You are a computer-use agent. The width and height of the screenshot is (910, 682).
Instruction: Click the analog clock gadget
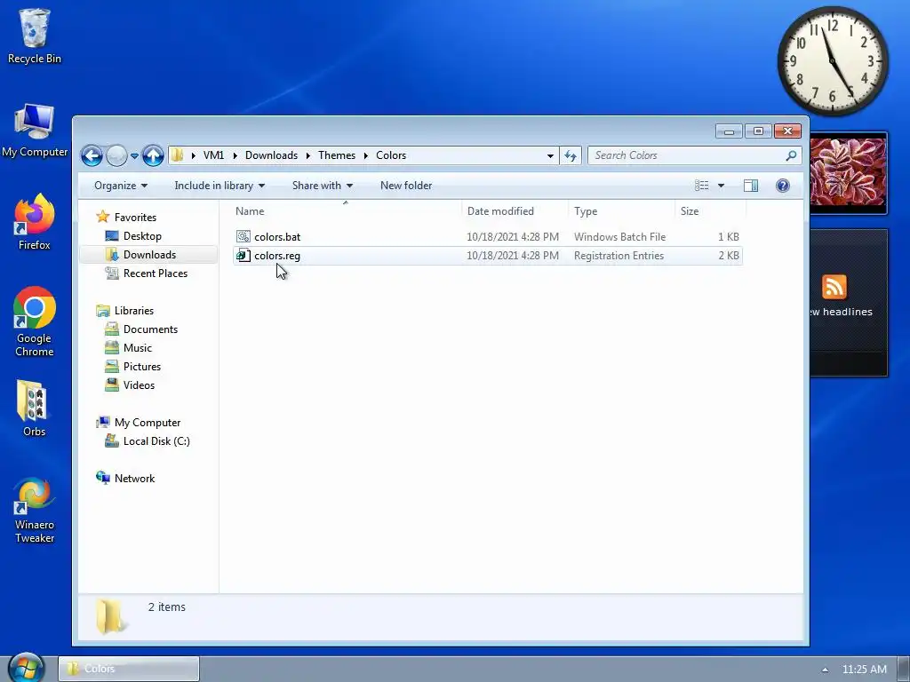click(832, 60)
